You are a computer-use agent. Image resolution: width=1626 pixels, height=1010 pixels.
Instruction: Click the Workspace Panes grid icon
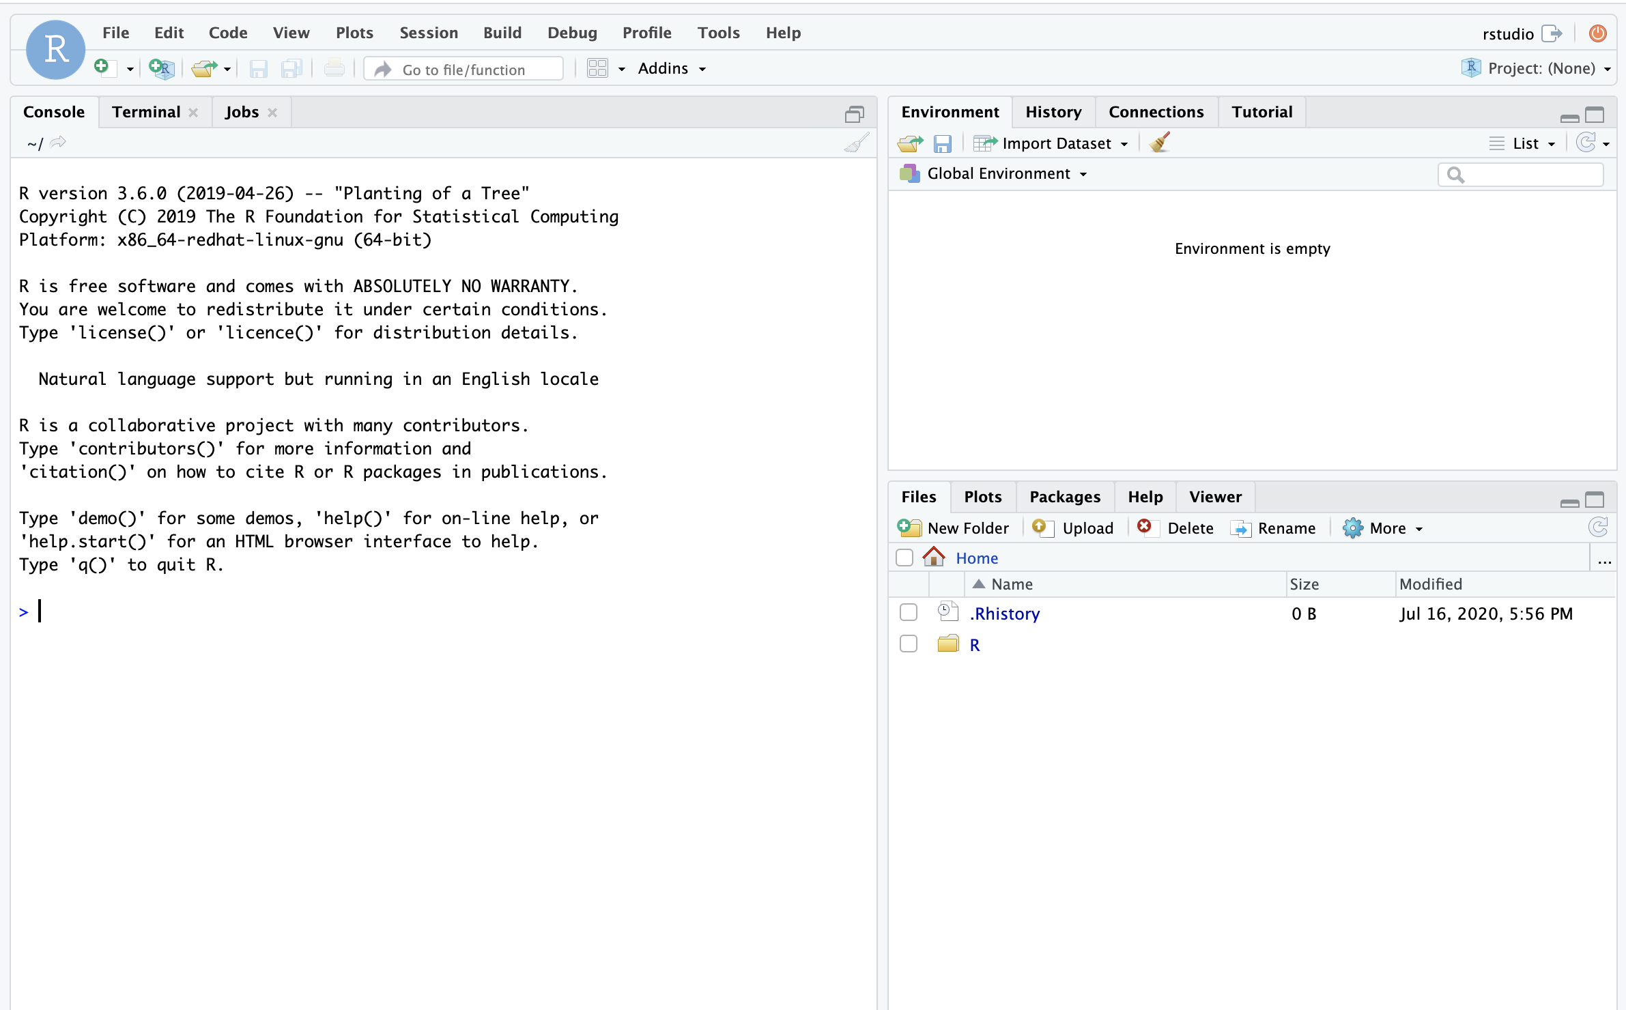pos(597,68)
